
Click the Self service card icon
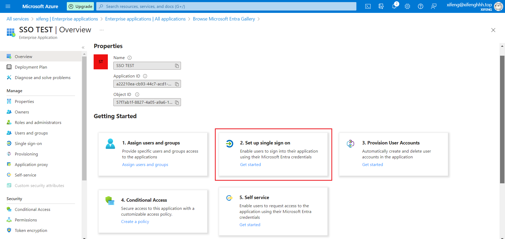click(x=229, y=198)
